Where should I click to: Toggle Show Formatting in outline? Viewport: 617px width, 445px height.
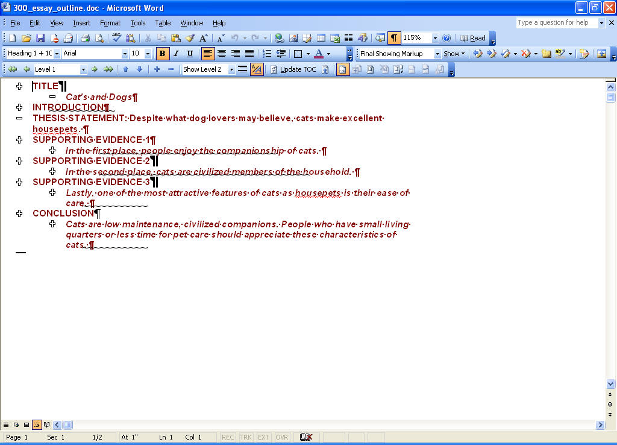pos(257,69)
